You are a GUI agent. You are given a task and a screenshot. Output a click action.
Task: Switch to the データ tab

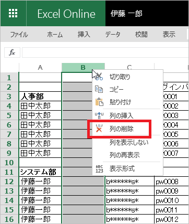113,34
